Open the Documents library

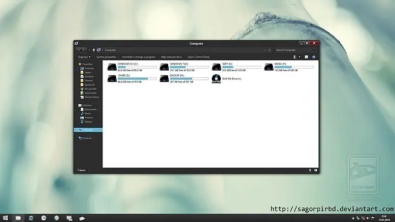89,110
